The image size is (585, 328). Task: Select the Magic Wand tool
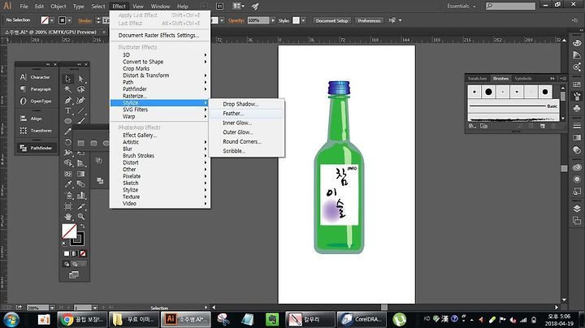68,89
